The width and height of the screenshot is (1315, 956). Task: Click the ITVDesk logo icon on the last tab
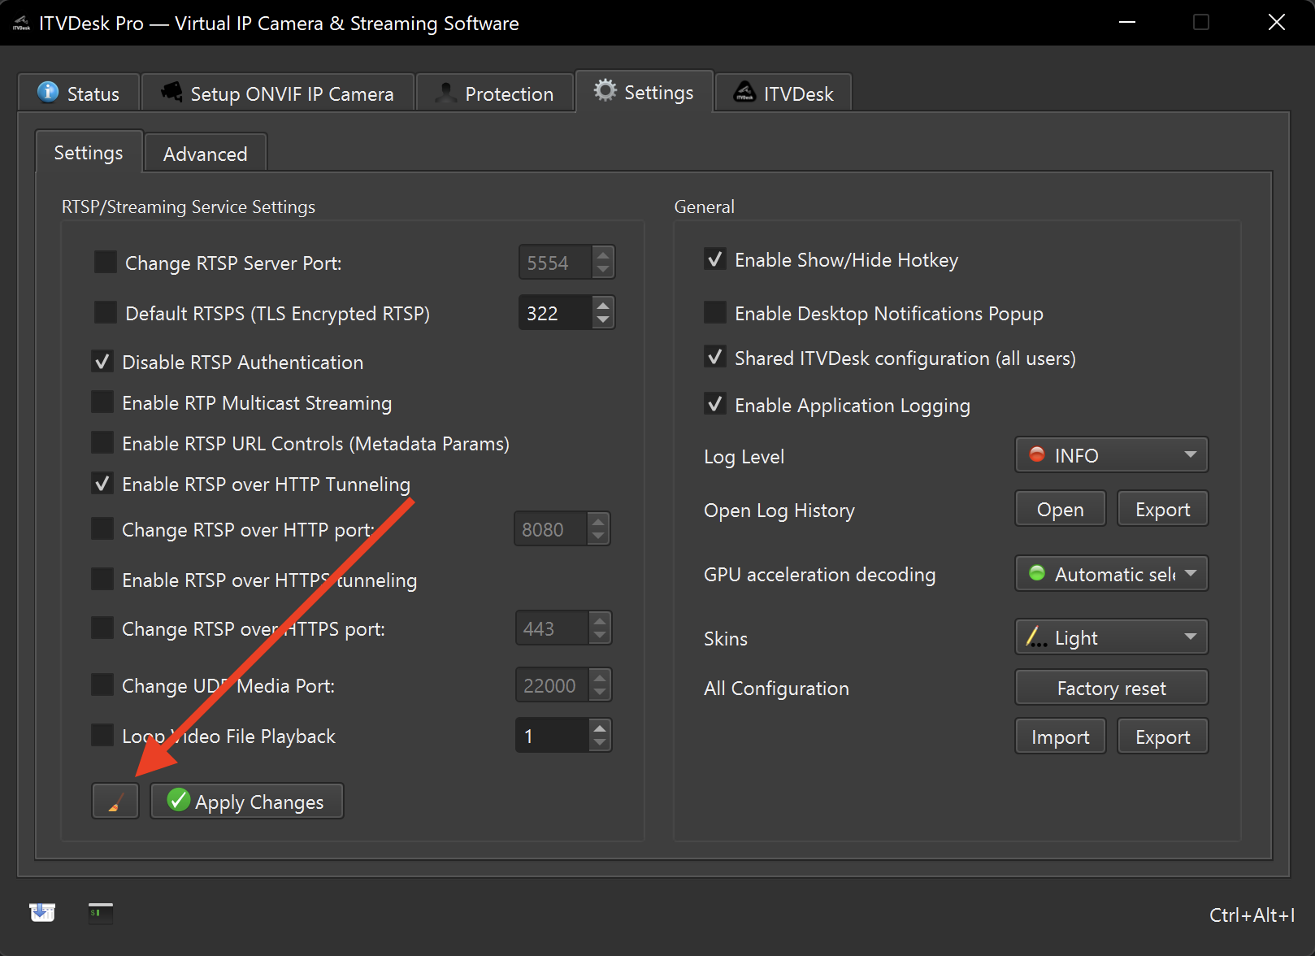click(744, 93)
